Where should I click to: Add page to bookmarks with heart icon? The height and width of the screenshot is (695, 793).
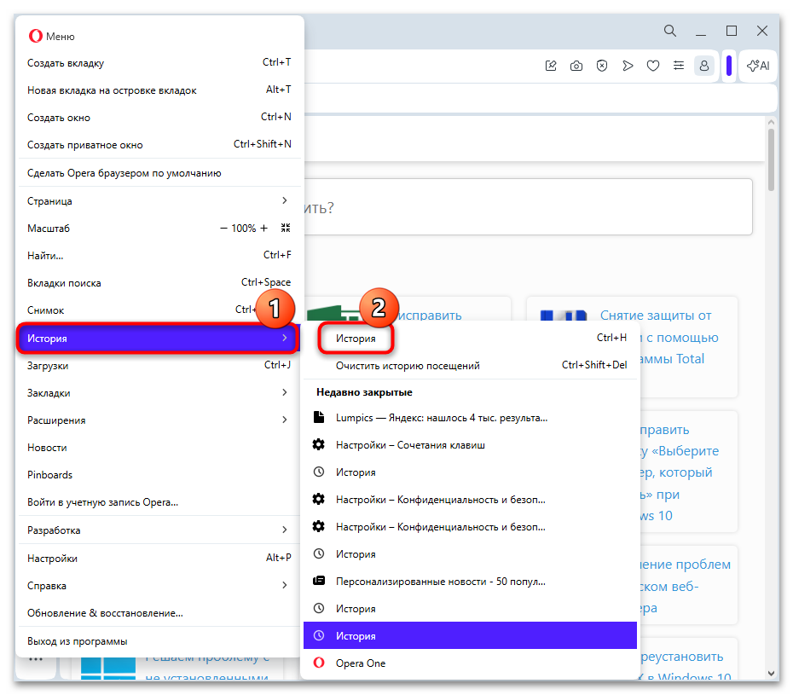tap(653, 66)
